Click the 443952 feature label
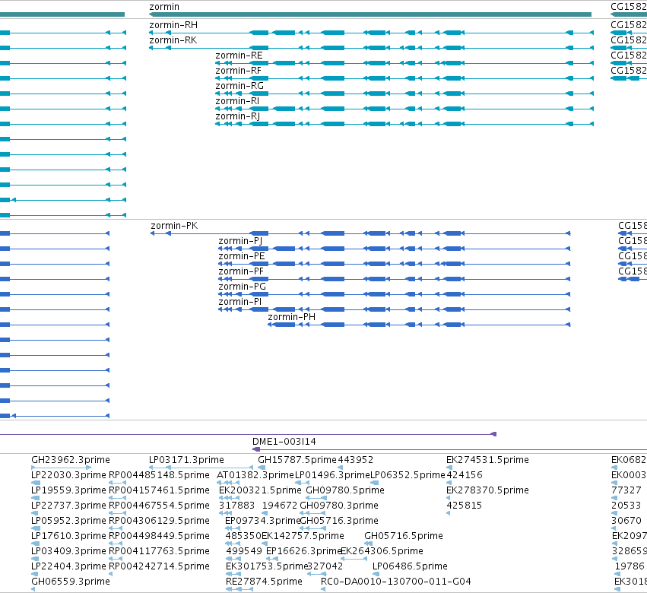The image size is (647, 593). (x=355, y=460)
